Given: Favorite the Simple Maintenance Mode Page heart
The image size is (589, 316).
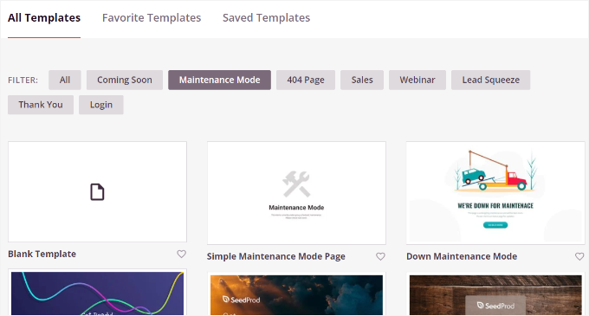Looking at the screenshot, I should click(x=380, y=256).
